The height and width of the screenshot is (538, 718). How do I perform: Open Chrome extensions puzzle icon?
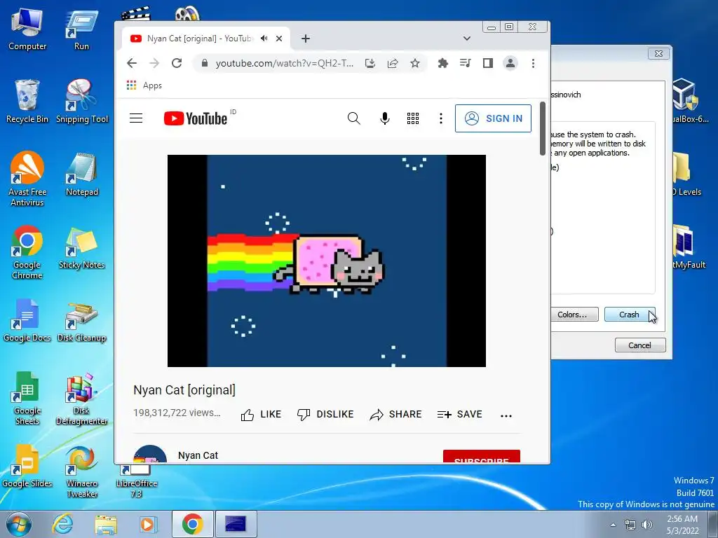pos(443,63)
